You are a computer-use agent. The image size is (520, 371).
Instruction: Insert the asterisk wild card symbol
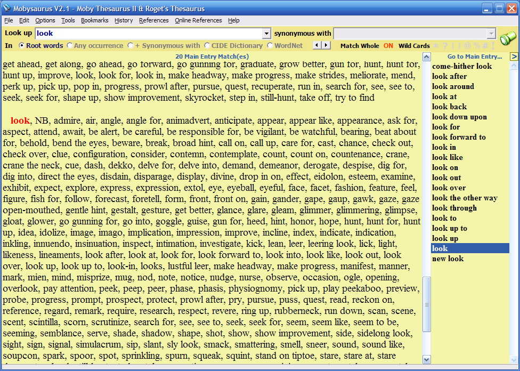coord(436,46)
